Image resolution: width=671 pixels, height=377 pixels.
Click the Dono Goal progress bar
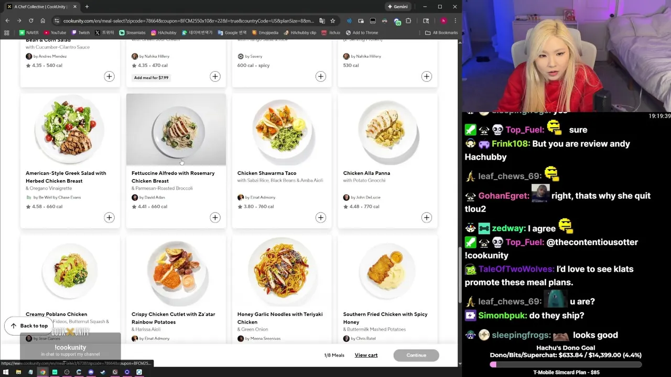click(566, 364)
